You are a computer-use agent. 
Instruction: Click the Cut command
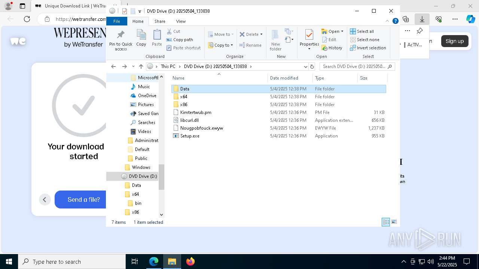pos(173,31)
